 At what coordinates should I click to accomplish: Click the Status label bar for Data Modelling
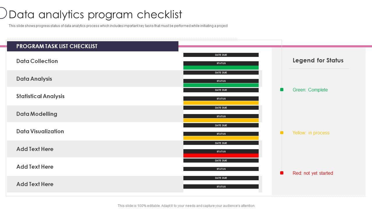pyautogui.click(x=221, y=116)
